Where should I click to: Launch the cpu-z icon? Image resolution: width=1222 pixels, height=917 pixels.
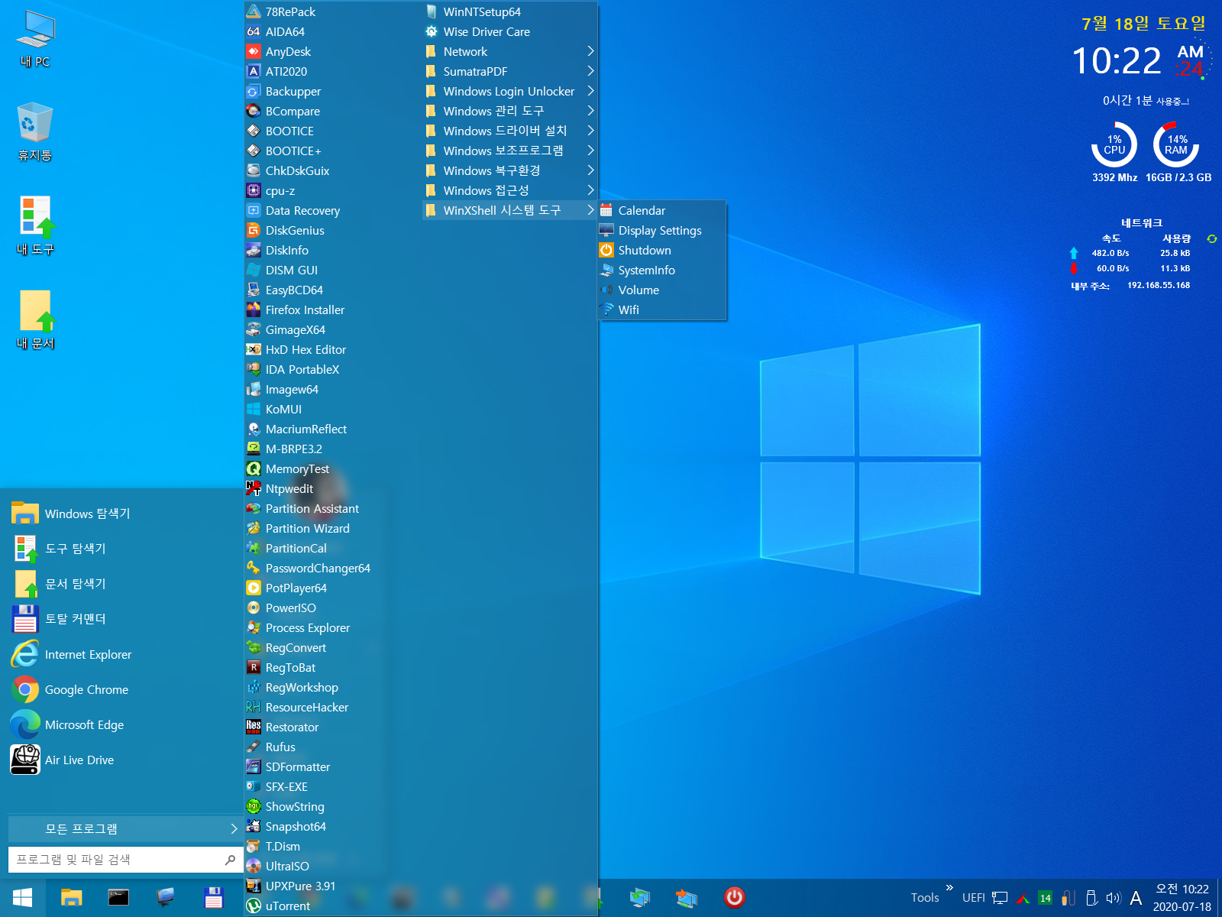click(x=254, y=190)
